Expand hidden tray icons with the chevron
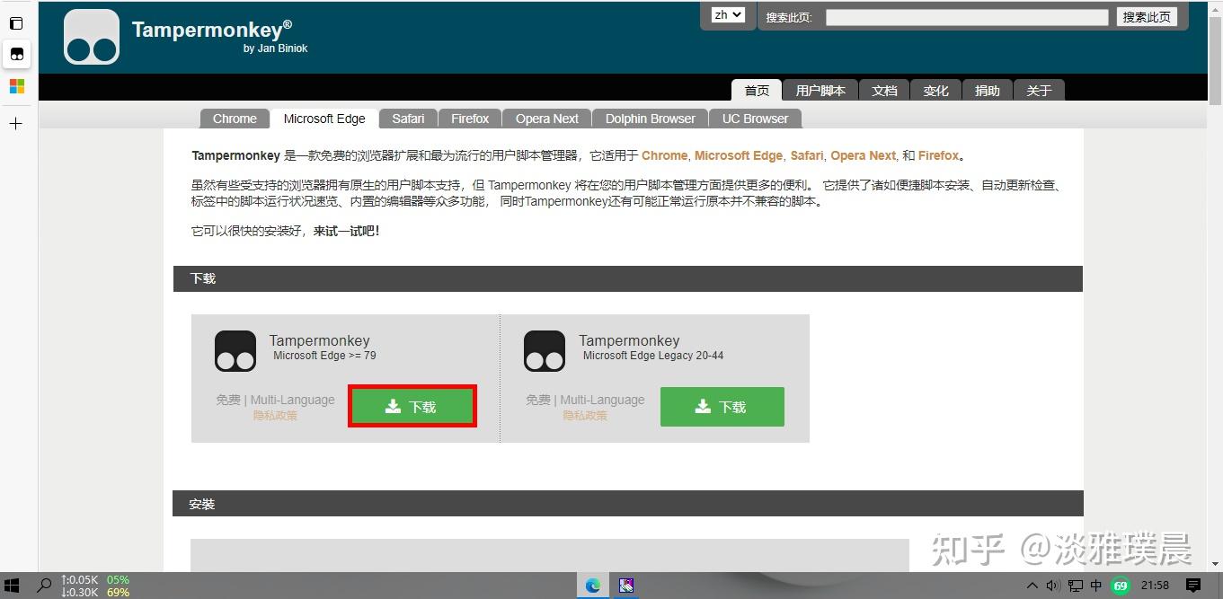 [x=1032, y=585]
